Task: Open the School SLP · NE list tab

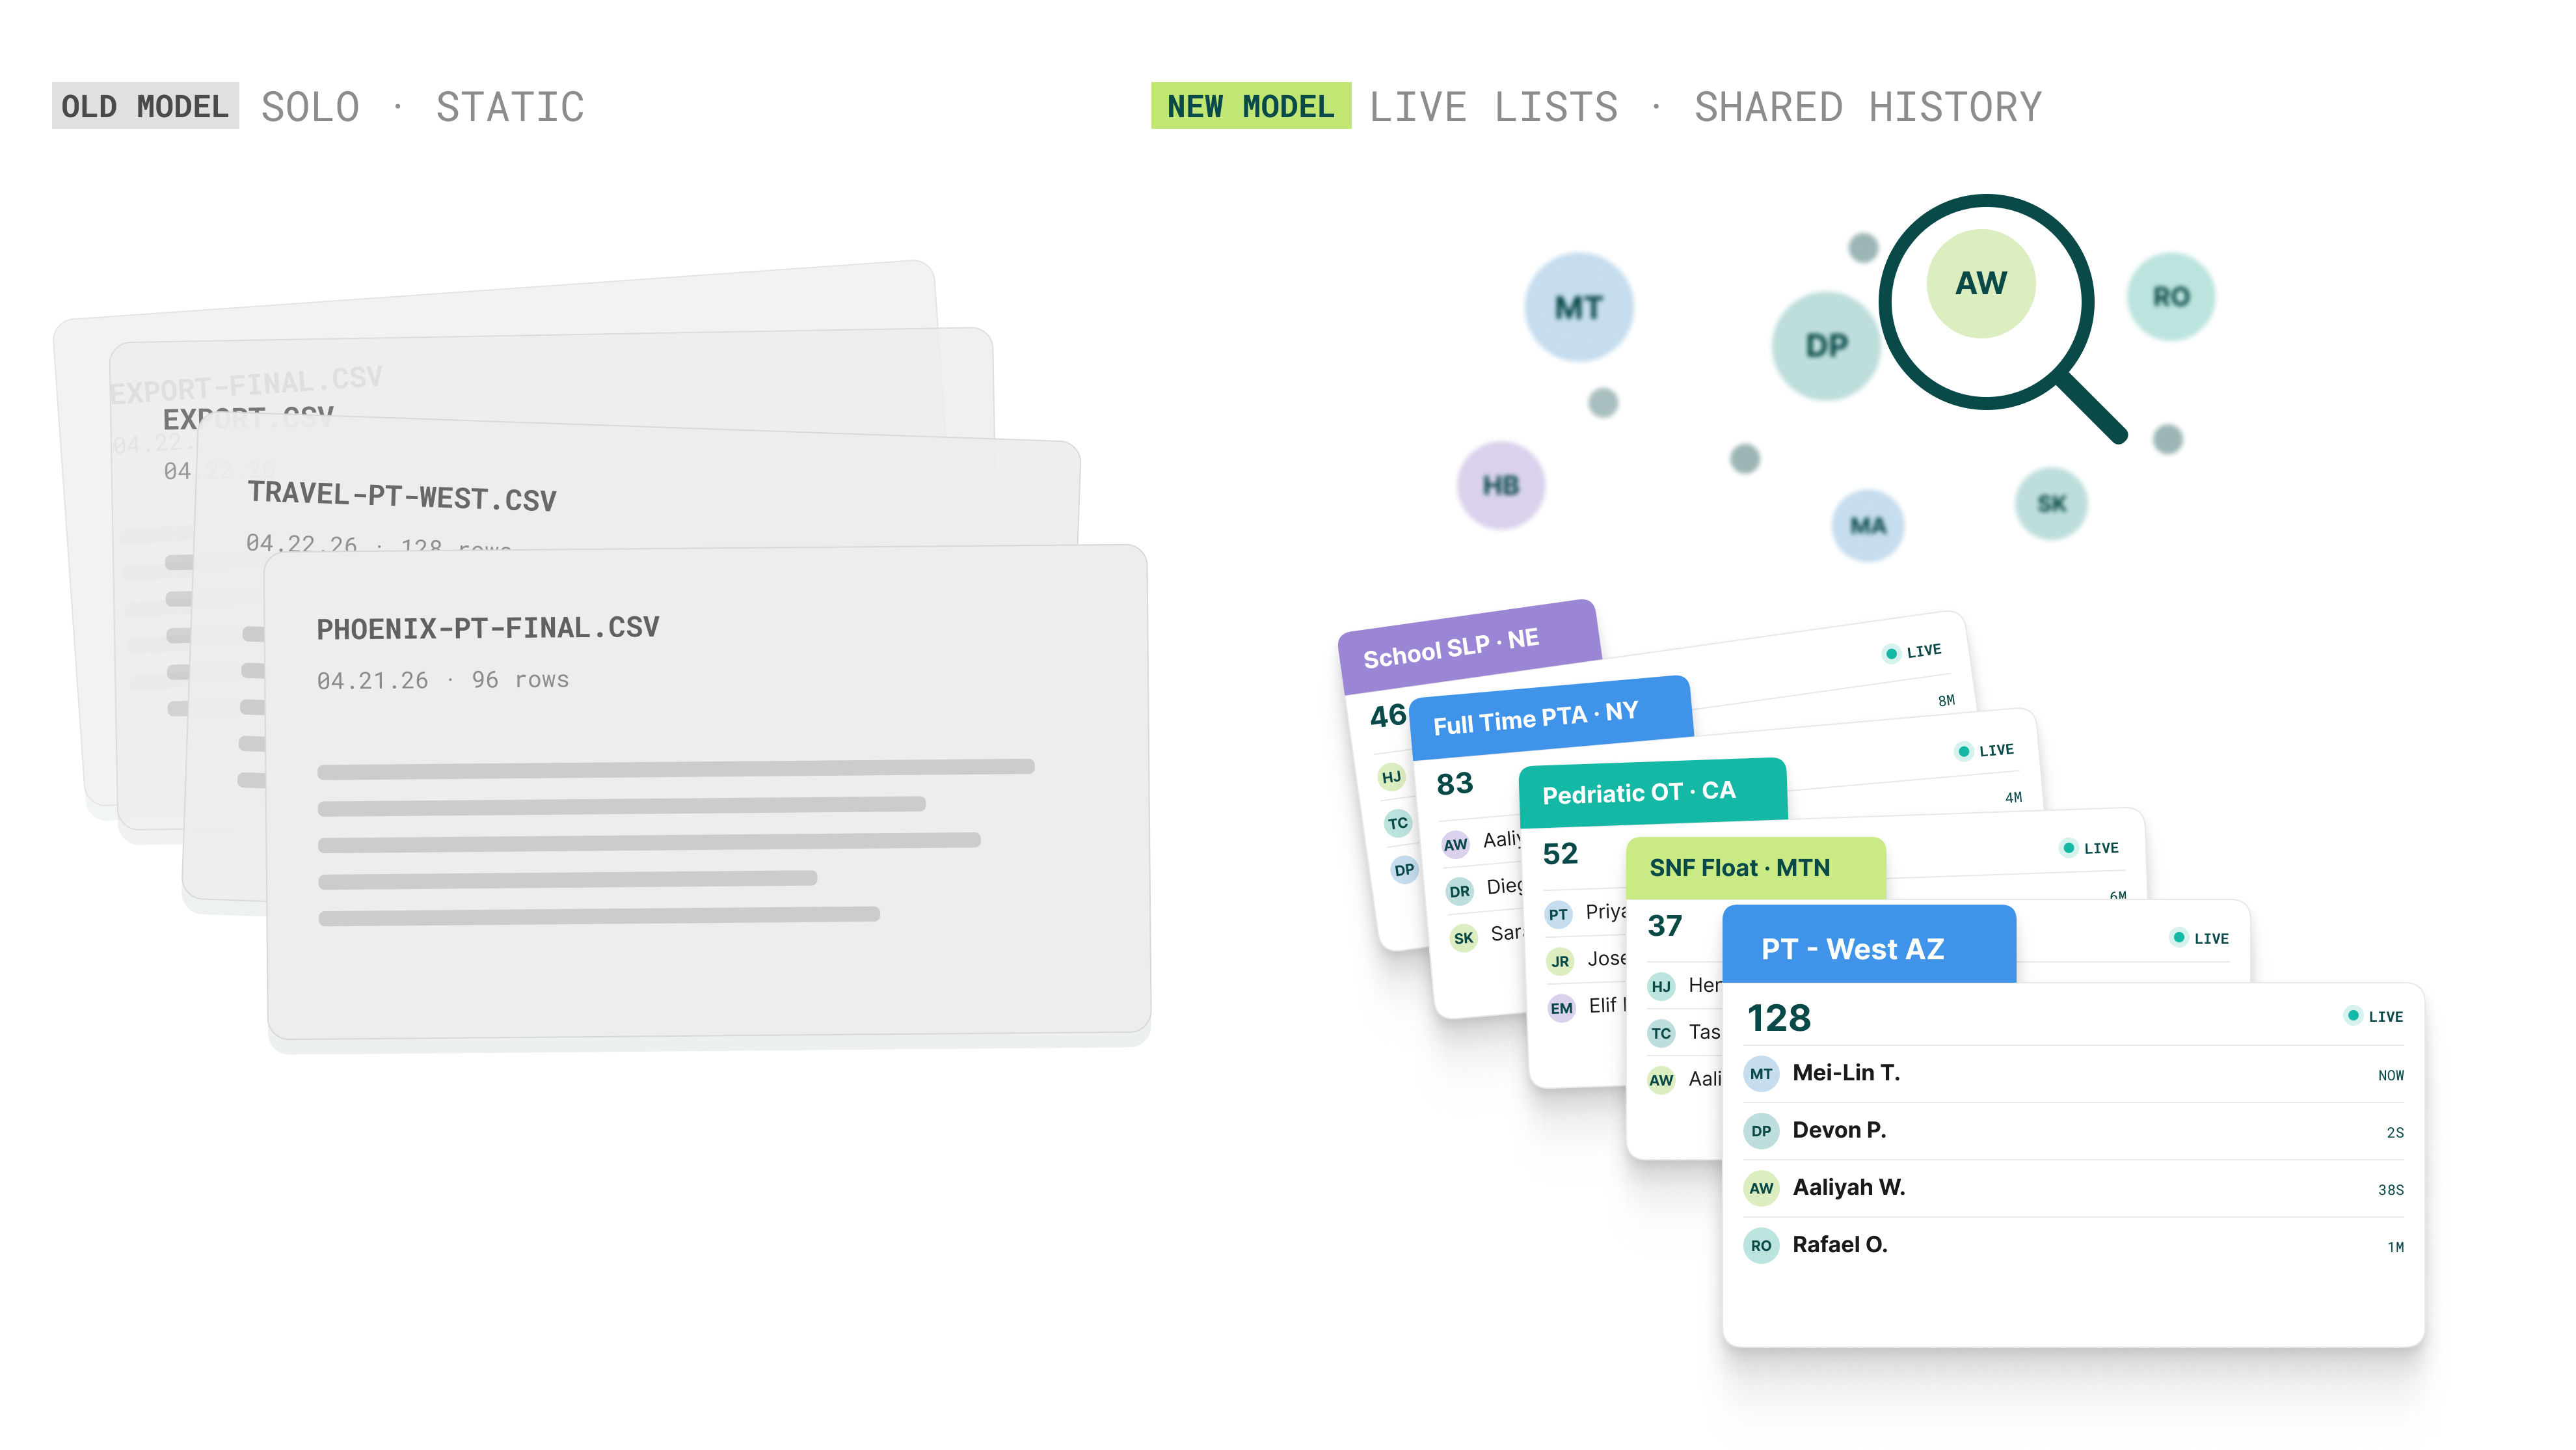Action: click(1469, 646)
